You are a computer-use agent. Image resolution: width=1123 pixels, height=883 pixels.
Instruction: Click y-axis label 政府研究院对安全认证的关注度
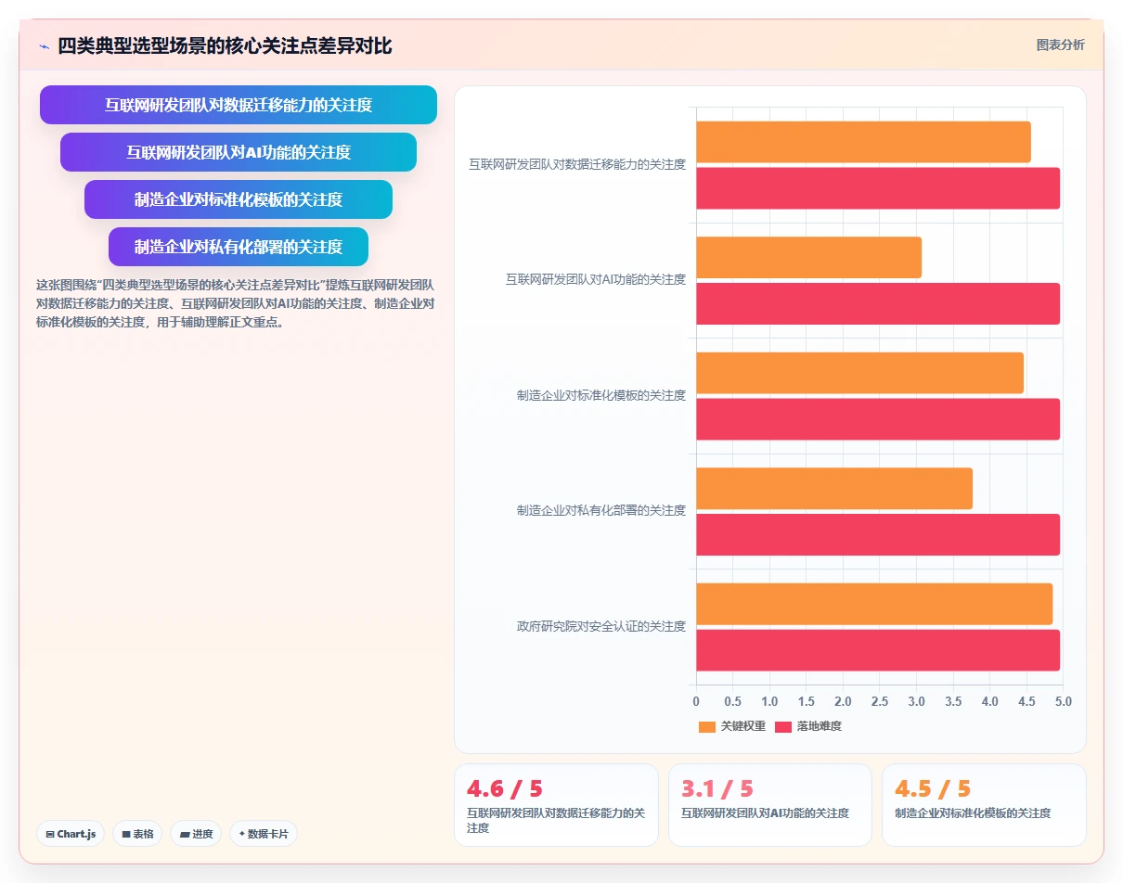click(x=601, y=626)
